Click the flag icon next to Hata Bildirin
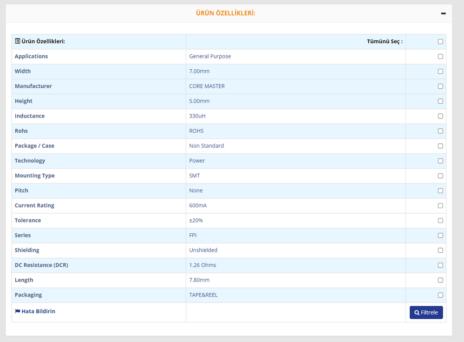The height and width of the screenshot is (342, 464). (x=18, y=311)
